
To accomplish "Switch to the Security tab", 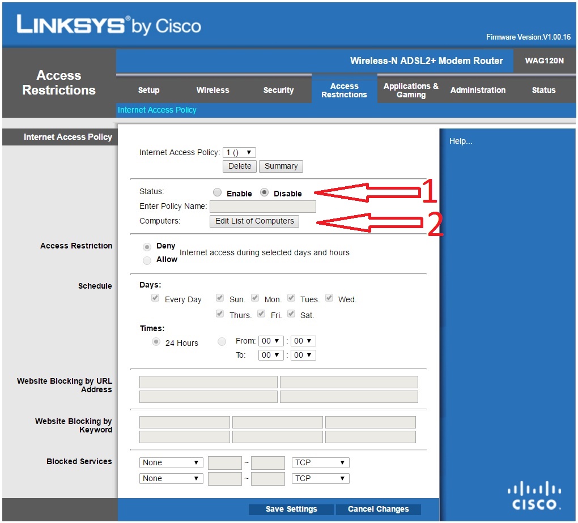I will tap(278, 90).
